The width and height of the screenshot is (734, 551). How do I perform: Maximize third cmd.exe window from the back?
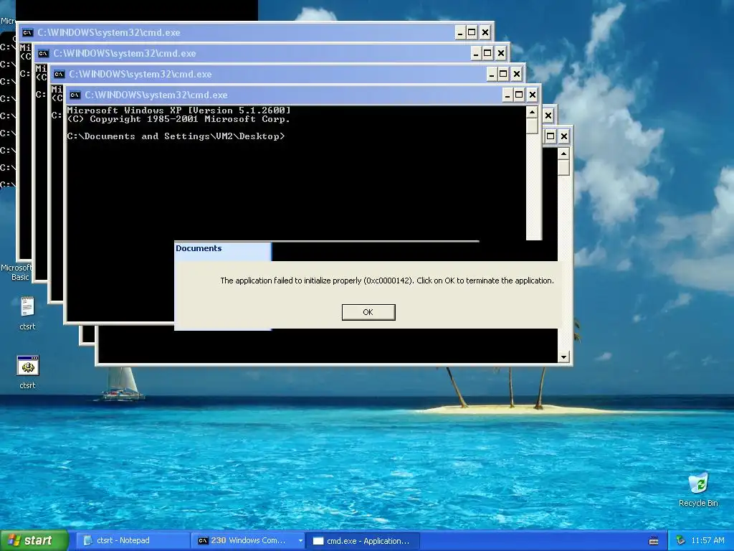(503, 74)
